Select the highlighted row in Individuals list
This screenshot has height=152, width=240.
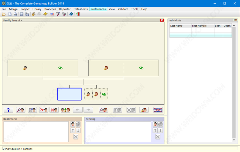tap(201, 35)
